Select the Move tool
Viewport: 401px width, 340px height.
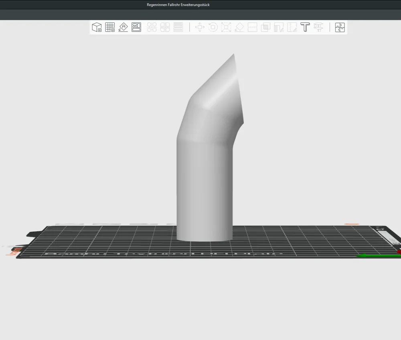[x=200, y=27]
